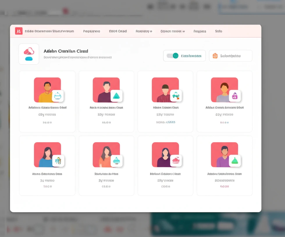
Task: Click the red K logo in header
Action: (x=19, y=31)
